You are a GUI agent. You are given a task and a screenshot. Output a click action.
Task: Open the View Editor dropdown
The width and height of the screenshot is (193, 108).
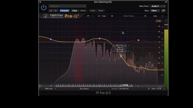(x=155, y=11)
